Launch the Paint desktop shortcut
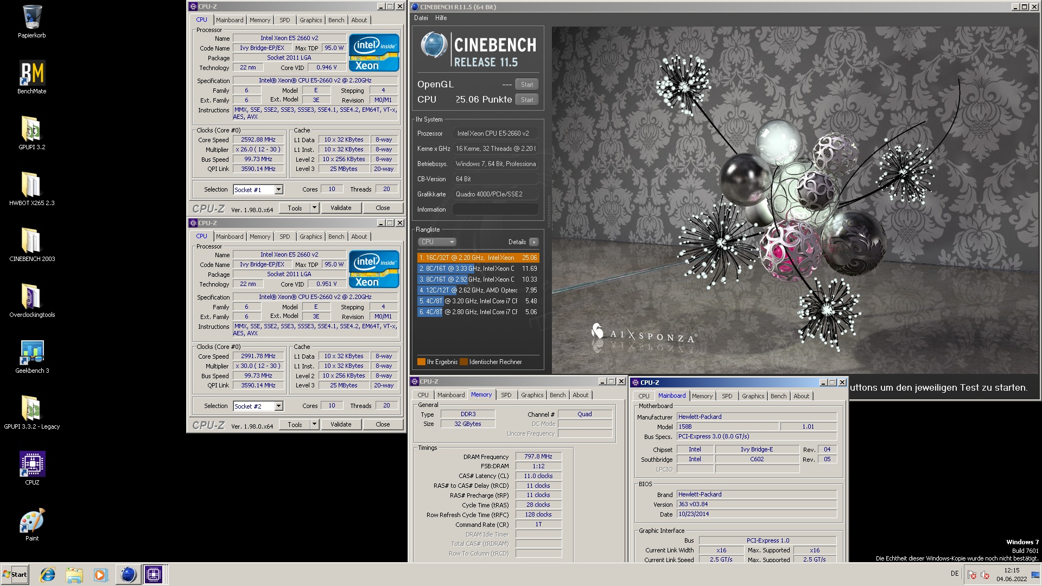1042x586 pixels. (32, 524)
